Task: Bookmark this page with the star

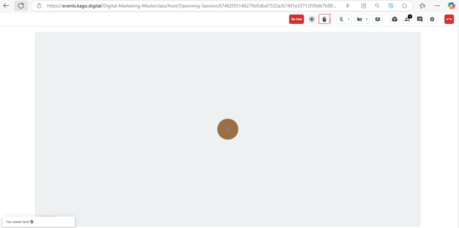Action: 404,6
